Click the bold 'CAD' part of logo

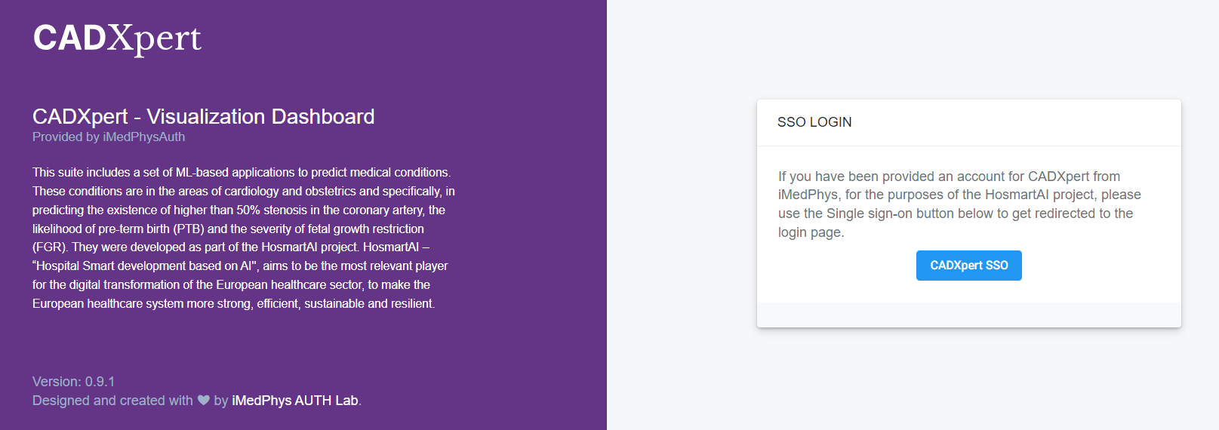[69, 38]
